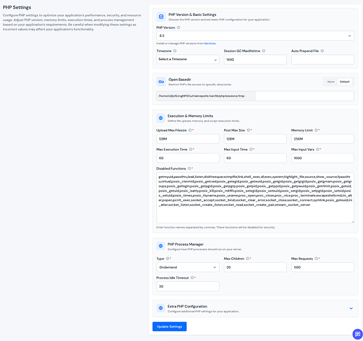This screenshot has height=341, width=363.
Task: Click the Max Input Vars field showing 1600
Action: (323, 158)
